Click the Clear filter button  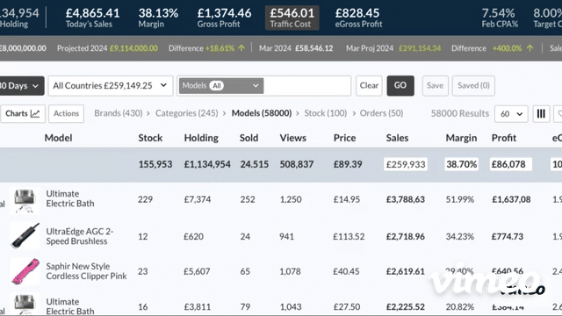(x=369, y=86)
